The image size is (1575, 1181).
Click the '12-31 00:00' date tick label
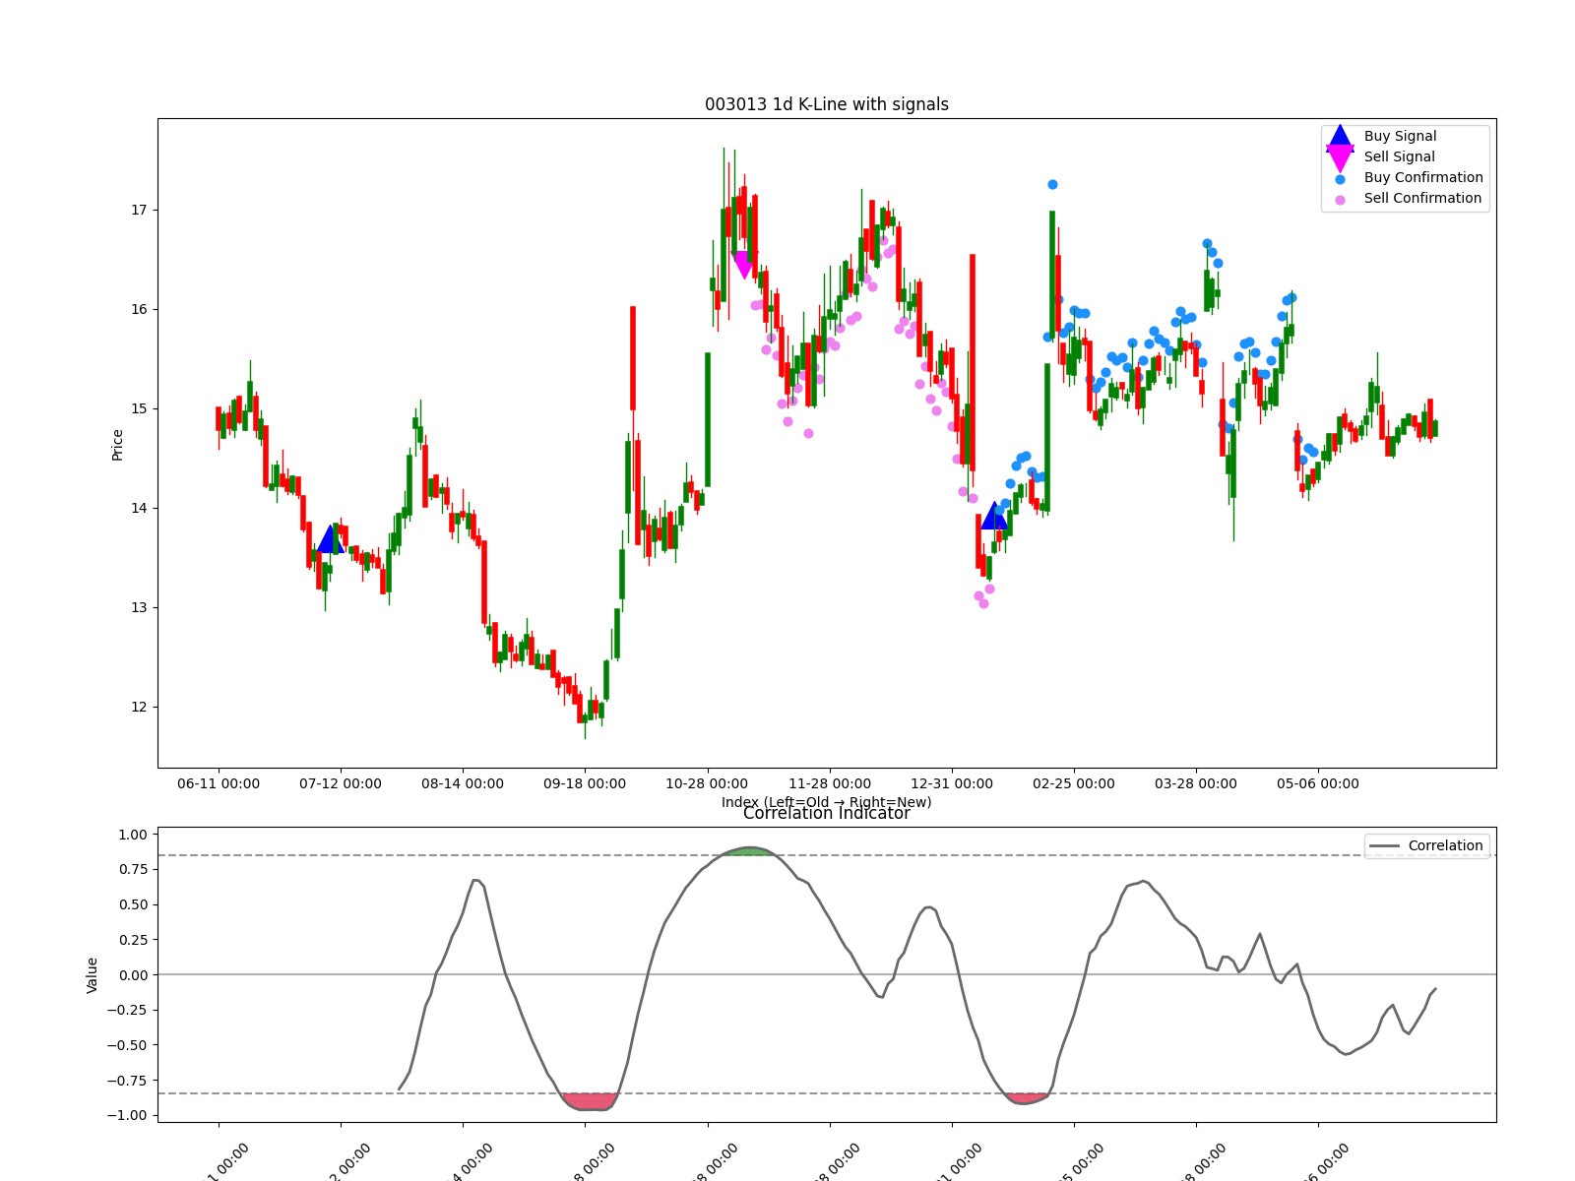[952, 784]
